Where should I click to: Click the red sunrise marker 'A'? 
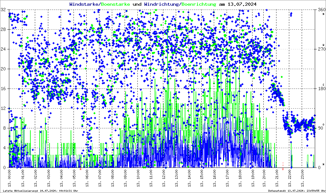(x=80, y=169)
